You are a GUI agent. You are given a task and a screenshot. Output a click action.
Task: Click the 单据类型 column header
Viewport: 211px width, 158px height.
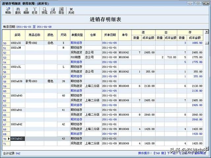(77, 35)
